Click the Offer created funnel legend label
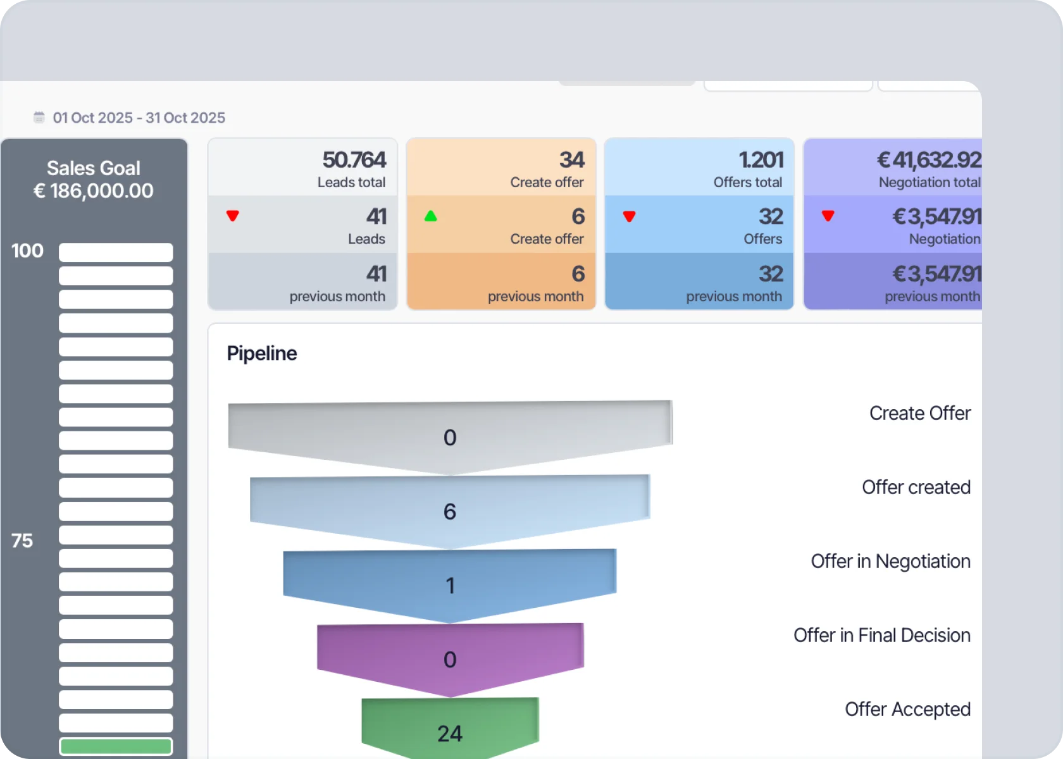Viewport: 1063px width, 759px height. [916, 487]
